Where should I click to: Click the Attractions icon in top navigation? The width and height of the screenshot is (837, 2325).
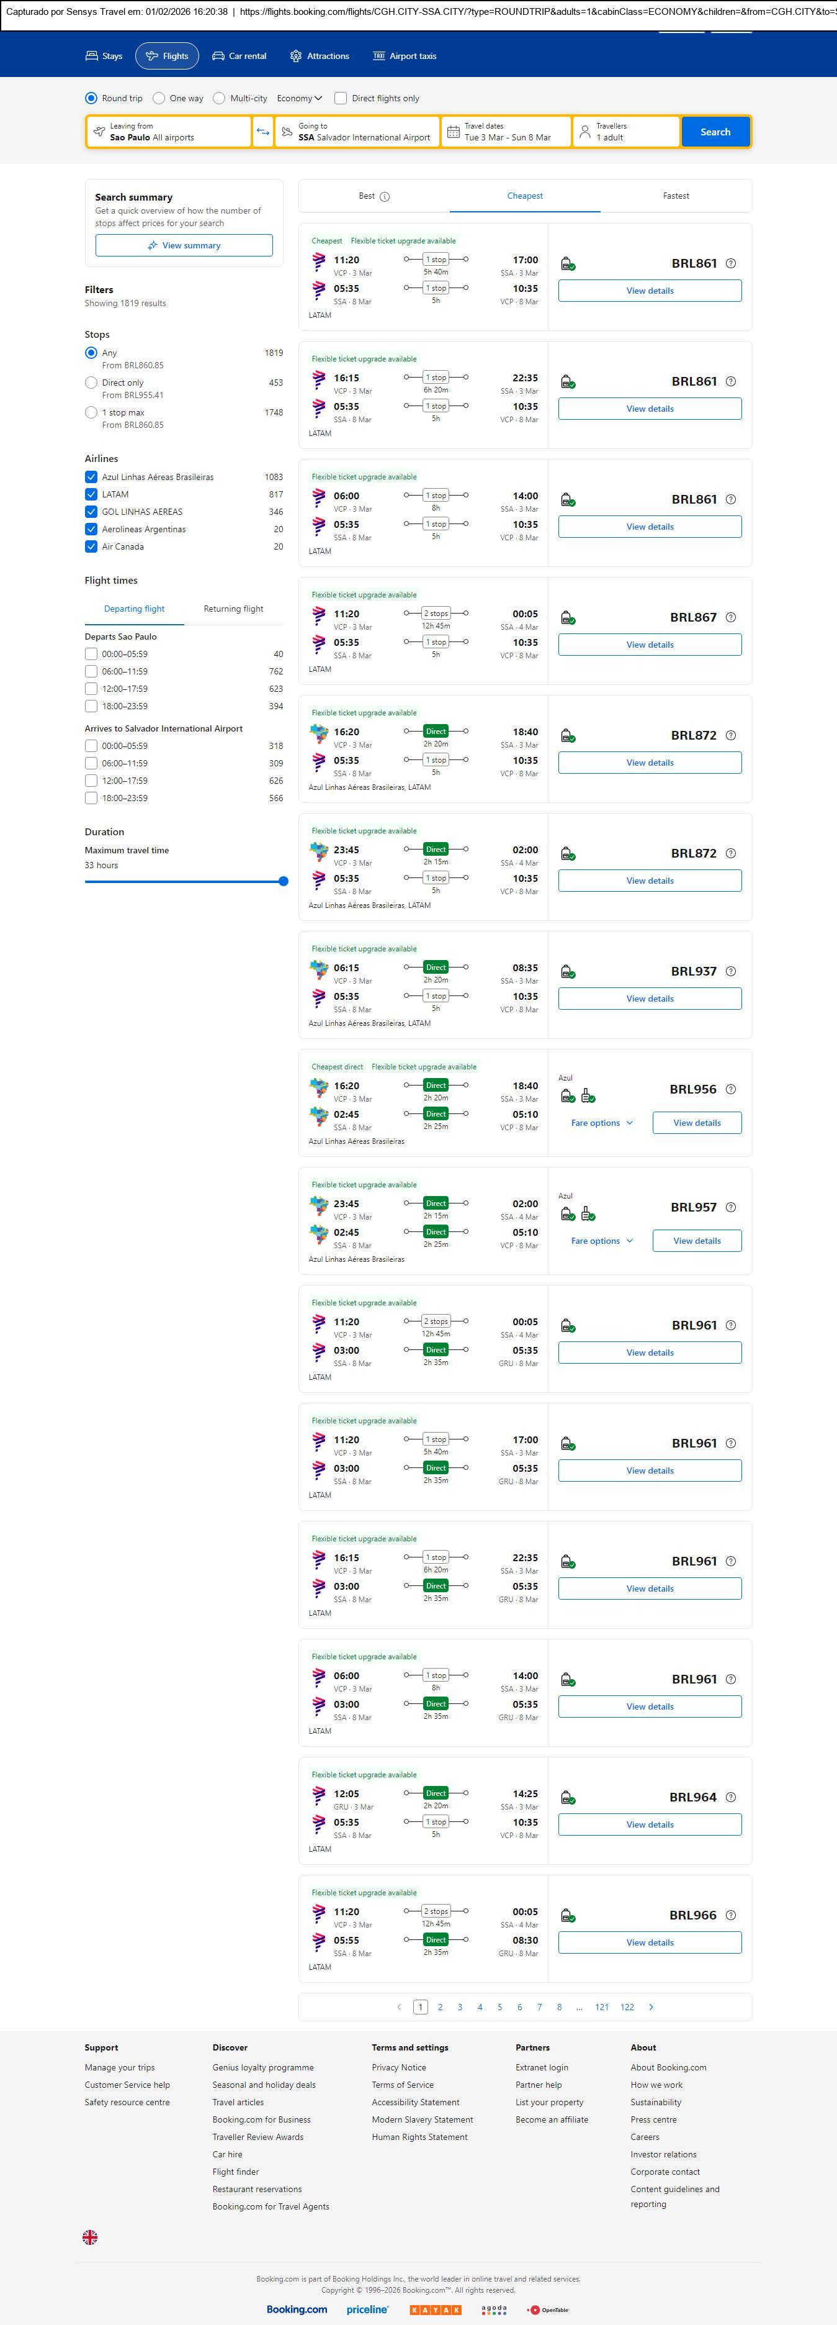click(296, 56)
